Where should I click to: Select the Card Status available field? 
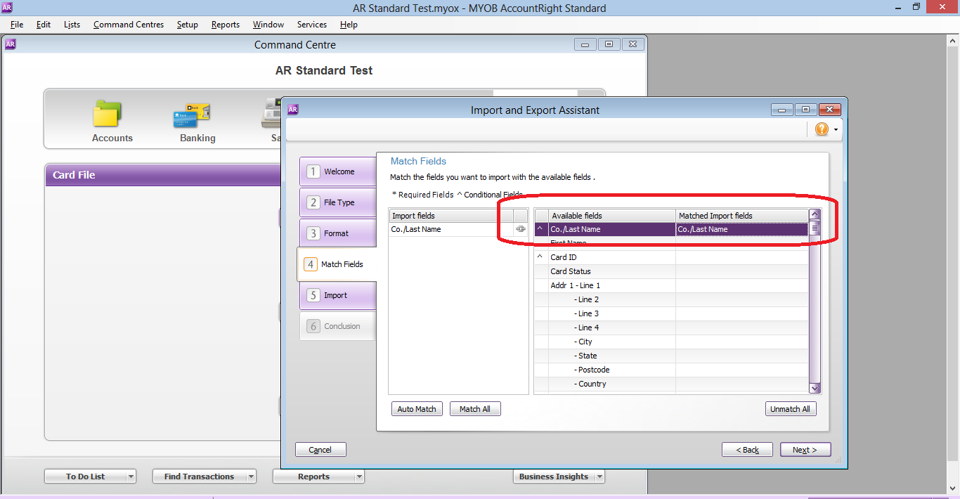pyautogui.click(x=611, y=271)
